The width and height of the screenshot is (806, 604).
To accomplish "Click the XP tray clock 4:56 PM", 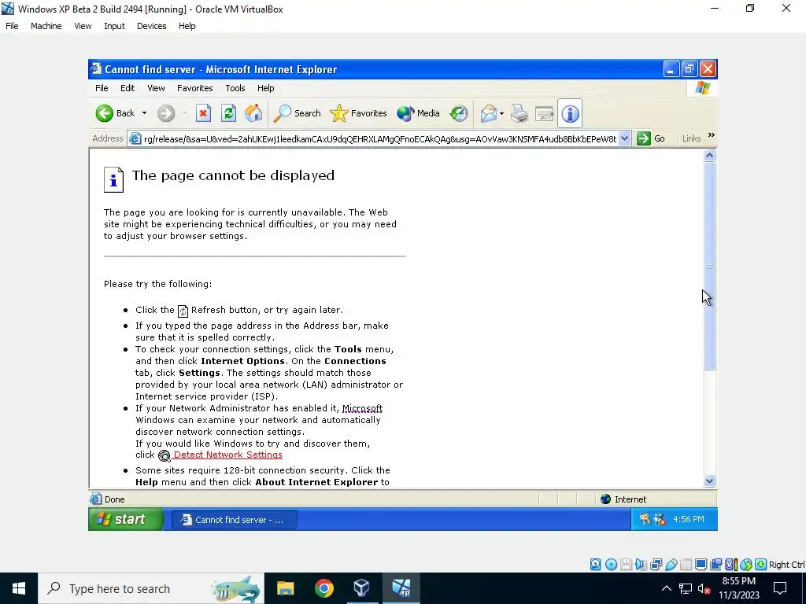I will click(689, 519).
